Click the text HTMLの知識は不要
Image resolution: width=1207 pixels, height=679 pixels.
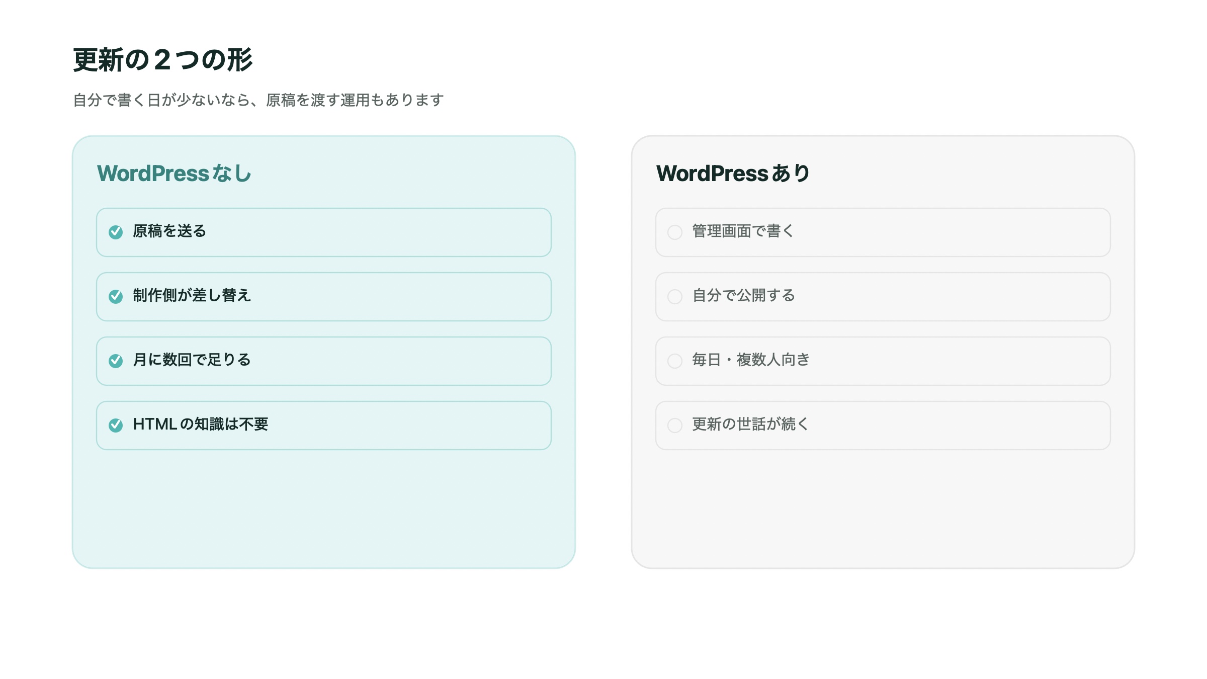pyautogui.click(x=201, y=424)
